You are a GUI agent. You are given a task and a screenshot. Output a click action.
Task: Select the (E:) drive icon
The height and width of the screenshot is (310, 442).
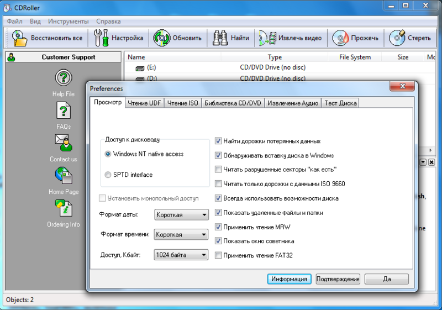(x=140, y=68)
